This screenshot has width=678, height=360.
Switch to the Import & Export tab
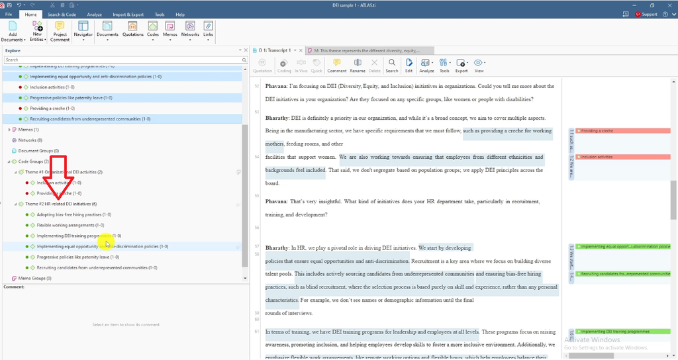pyautogui.click(x=128, y=15)
